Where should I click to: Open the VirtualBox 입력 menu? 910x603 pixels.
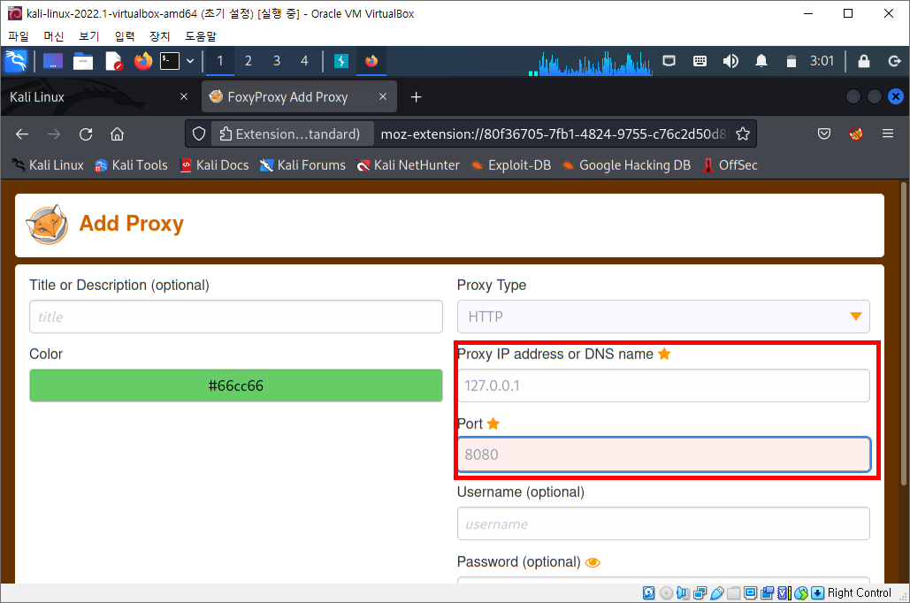pos(124,36)
